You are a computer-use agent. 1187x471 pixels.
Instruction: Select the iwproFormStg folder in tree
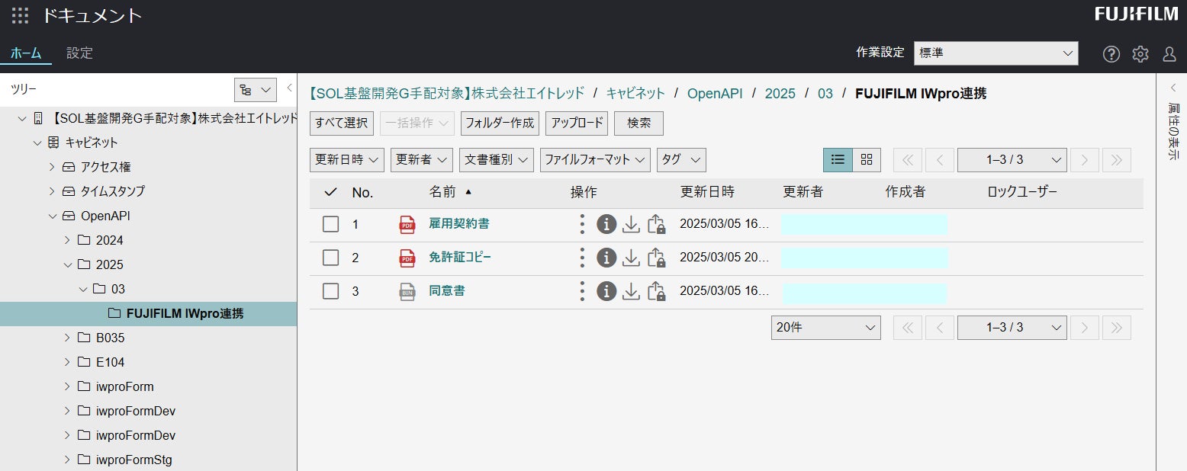pos(134,460)
